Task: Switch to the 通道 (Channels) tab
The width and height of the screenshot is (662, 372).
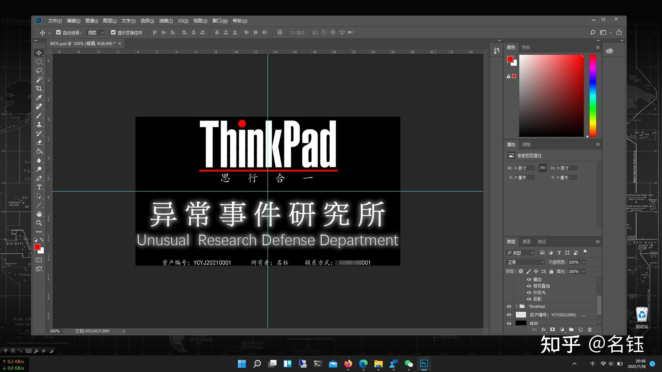Action: point(526,241)
